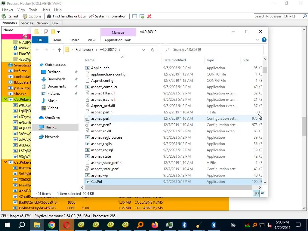Viewport: 308px width, 231px height.
Task: Open the View menu in Process Hacker
Action: tap(21, 10)
